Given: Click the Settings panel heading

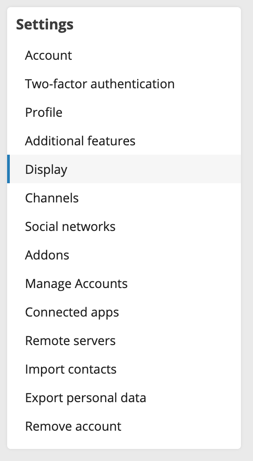Looking at the screenshot, I should 45,25.
